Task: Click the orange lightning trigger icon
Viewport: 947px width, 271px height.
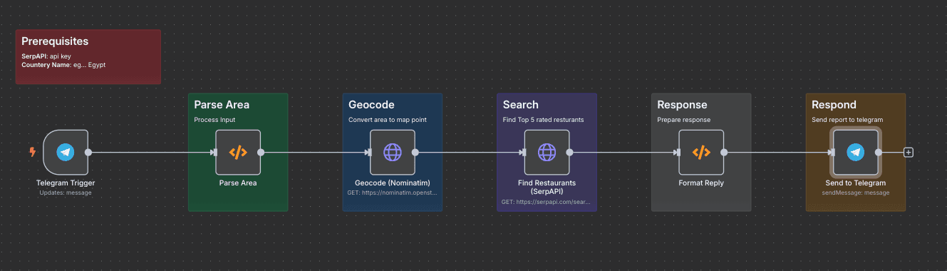Action: click(31, 152)
